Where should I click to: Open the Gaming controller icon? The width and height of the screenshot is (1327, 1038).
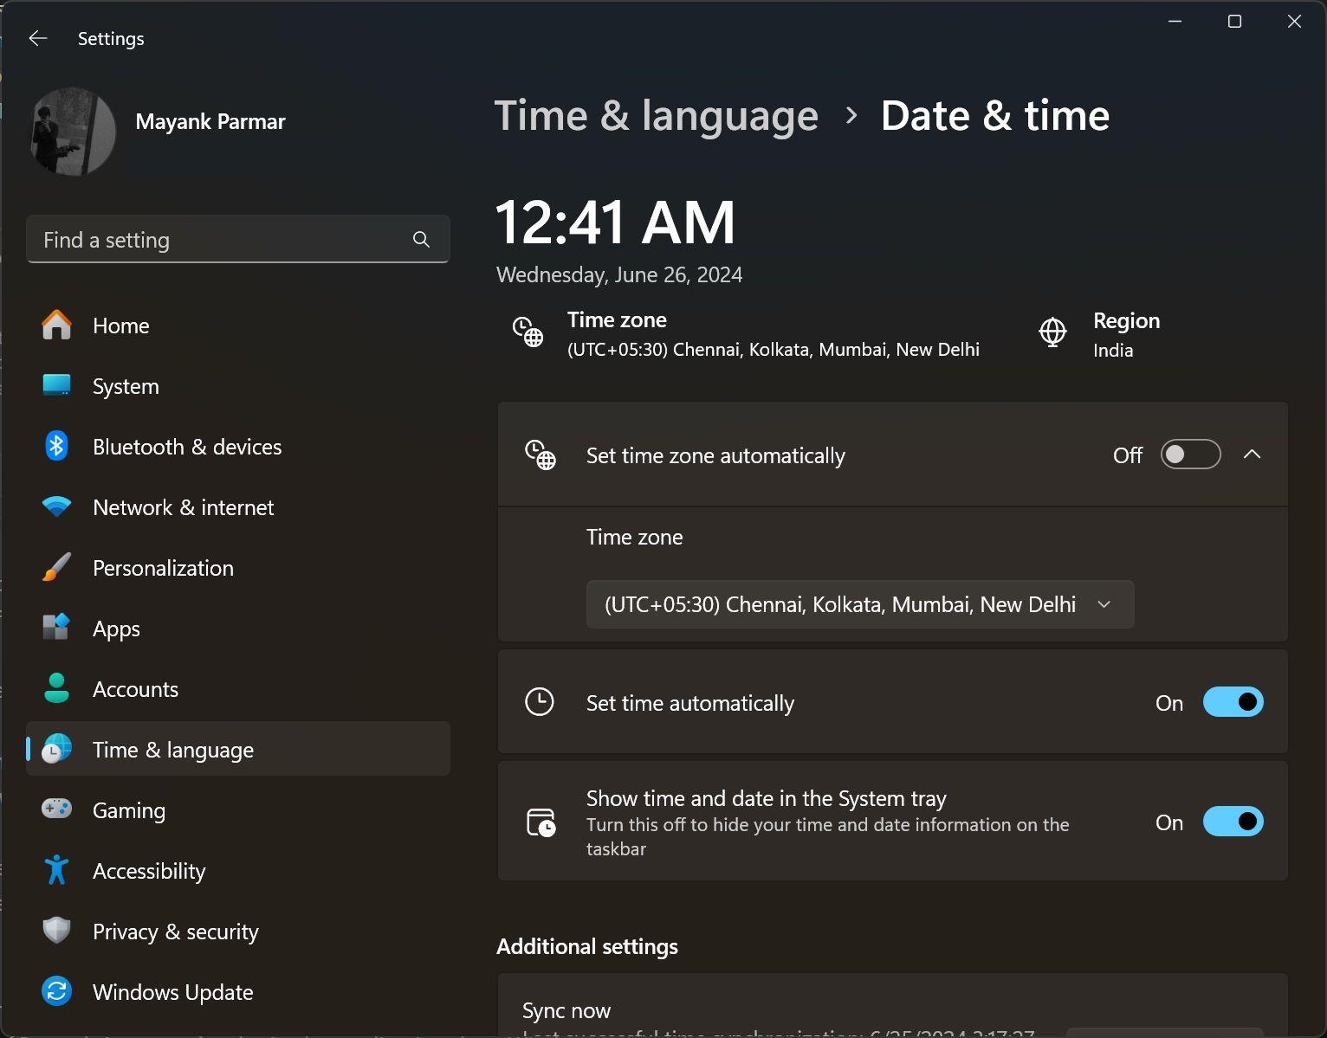click(56, 810)
